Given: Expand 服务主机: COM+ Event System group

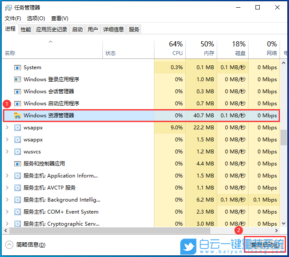Looking at the screenshot, I should coord(7,212).
